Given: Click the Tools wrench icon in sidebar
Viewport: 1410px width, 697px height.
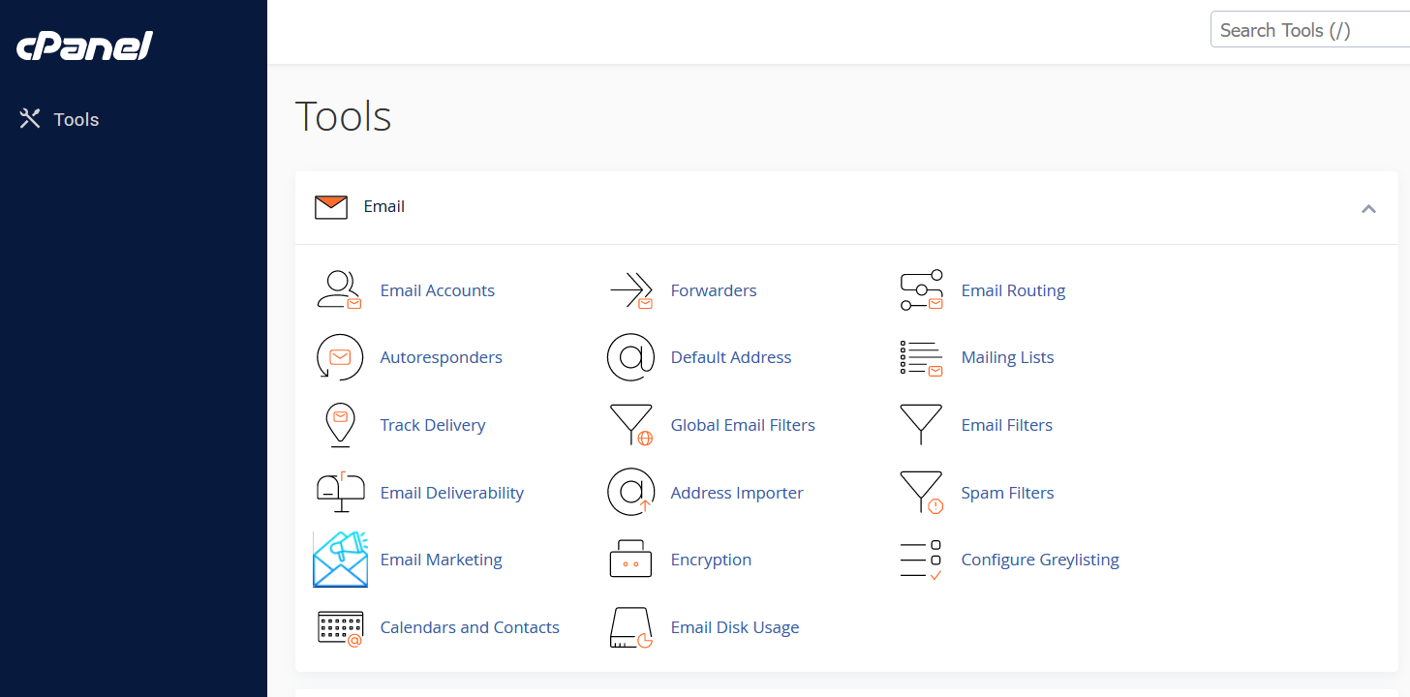Looking at the screenshot, I should coord(30,119).
